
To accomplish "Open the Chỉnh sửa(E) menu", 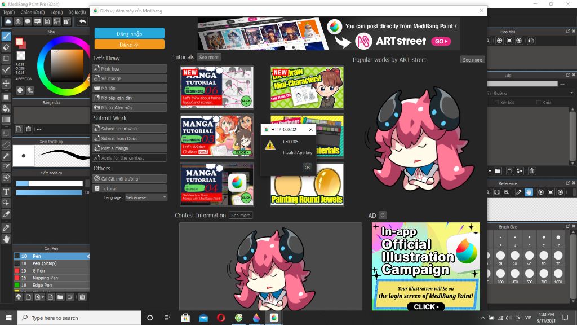I will pos(32,12).
